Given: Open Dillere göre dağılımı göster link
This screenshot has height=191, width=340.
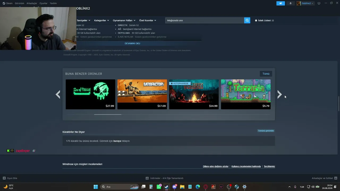Looking at the screenshot, I should (x=216, y=167).
